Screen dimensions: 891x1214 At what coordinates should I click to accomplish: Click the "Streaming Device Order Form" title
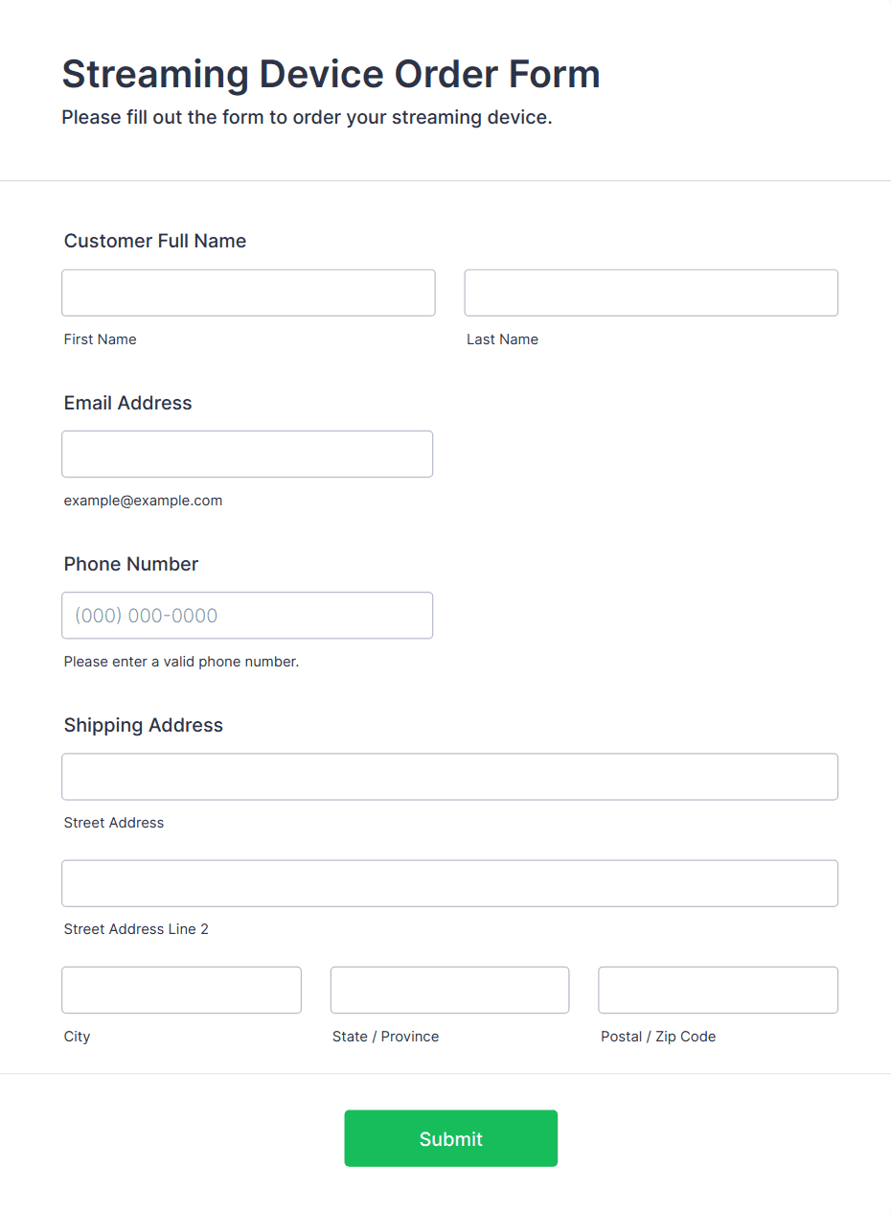click(331, 74)
